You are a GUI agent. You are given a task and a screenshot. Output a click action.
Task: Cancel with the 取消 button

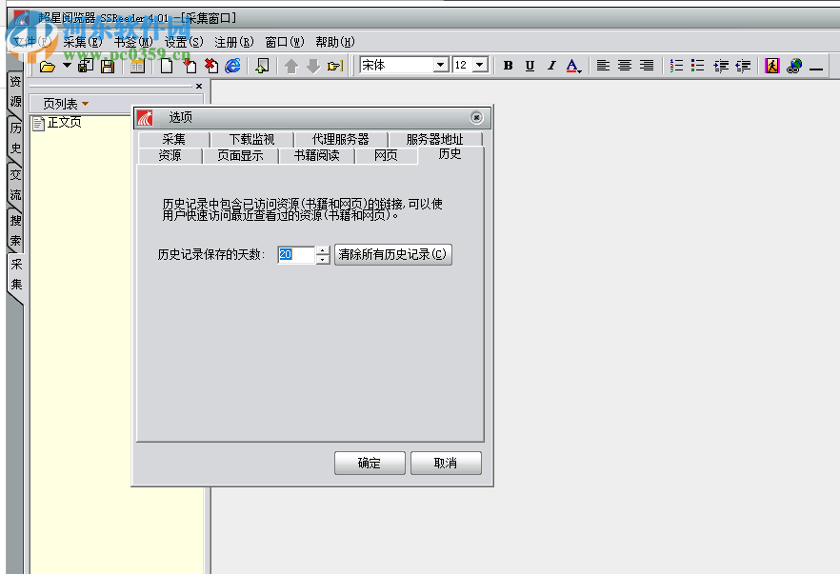coord(446,464)
